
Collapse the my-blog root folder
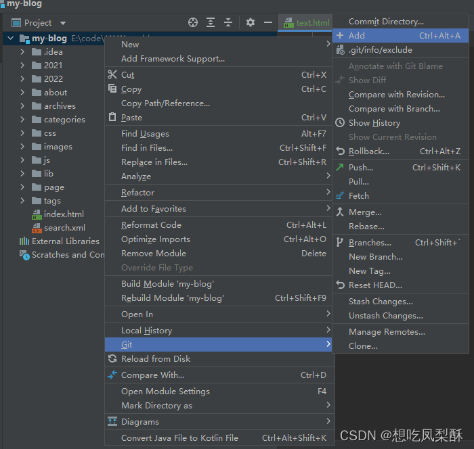coord(11,38)
